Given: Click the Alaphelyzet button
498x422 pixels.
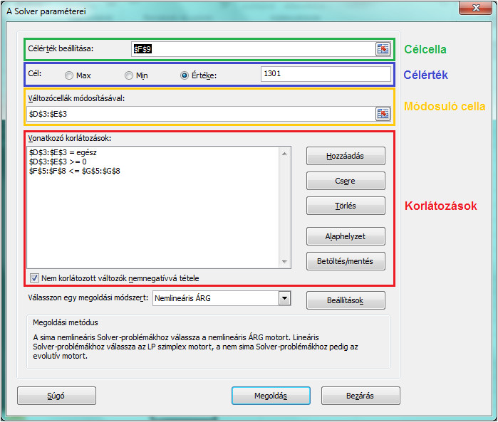Looking at the screenshot, I should click(x=346, y=236).
